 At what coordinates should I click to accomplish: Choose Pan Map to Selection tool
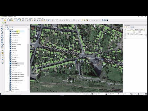21,20
